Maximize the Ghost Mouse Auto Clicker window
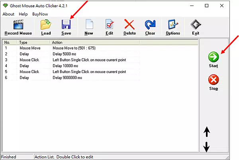 click(x=207, y=6)
